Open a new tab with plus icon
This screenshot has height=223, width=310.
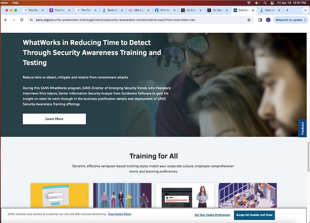tap(287, 10)
